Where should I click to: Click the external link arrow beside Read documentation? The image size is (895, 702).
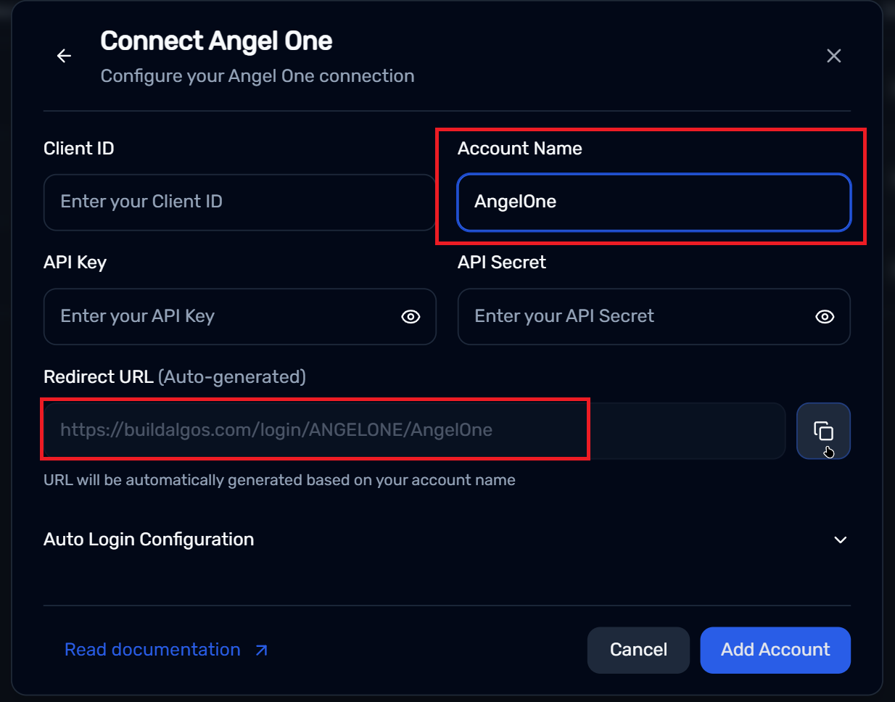pos(262,651)
